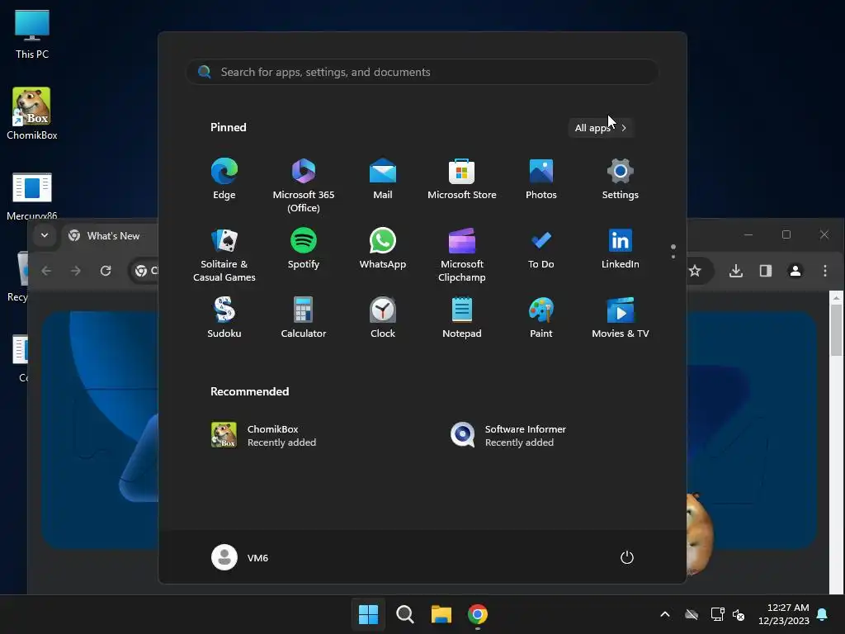Select the What's New Chrome tab
The height and width of the screenshot is (634, 845).
point(111,235)
